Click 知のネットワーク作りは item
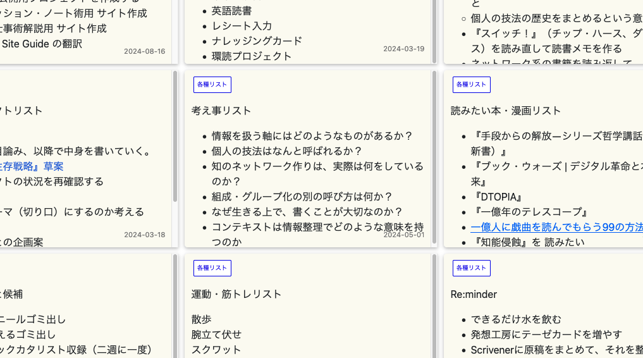643x358 pixels. pyautogui.click(x=317, y=174)
